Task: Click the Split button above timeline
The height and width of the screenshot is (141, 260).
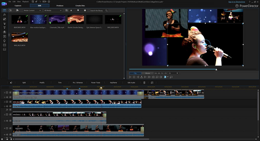Action: coord(24,82)
